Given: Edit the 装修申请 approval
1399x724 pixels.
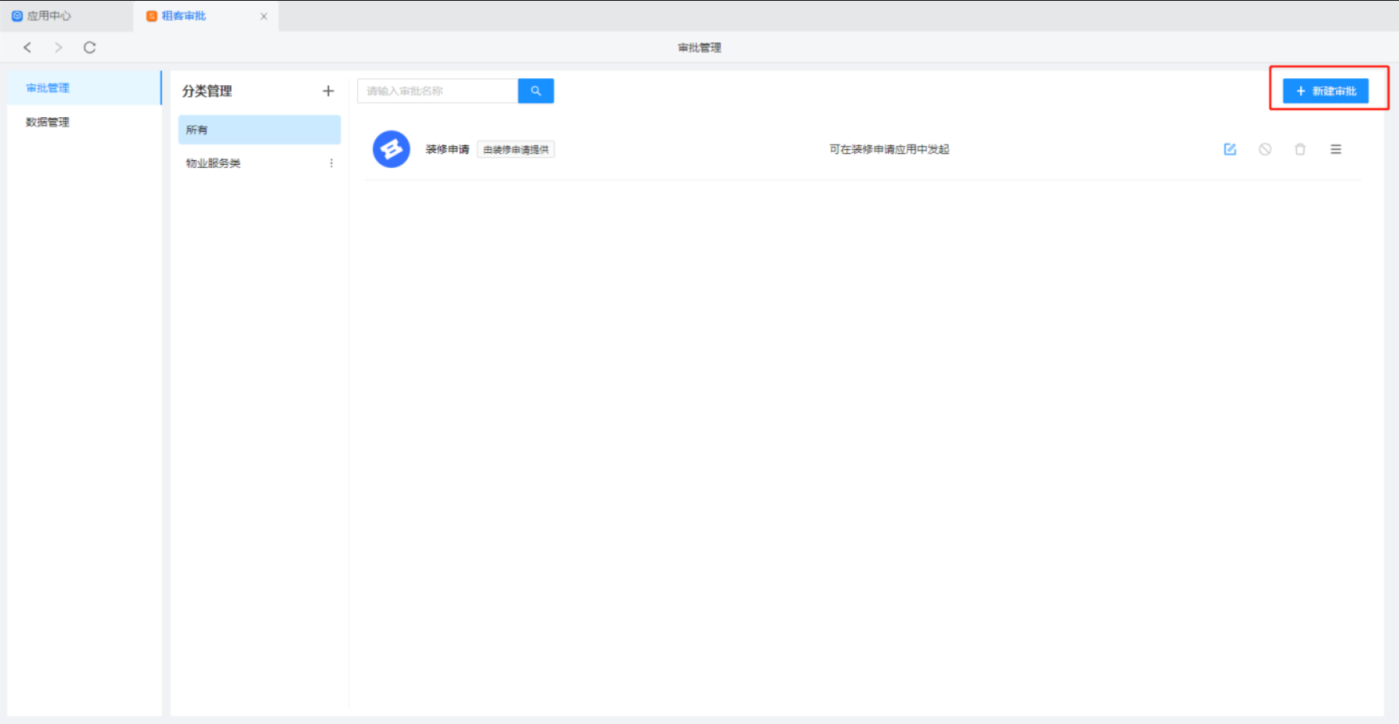Looking at the screenshot, I should 1230,150.
